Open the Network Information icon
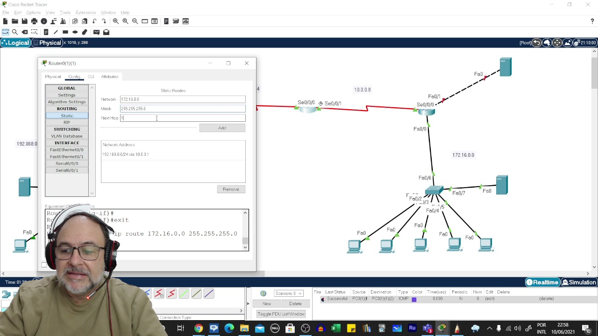 pos(44,21)
